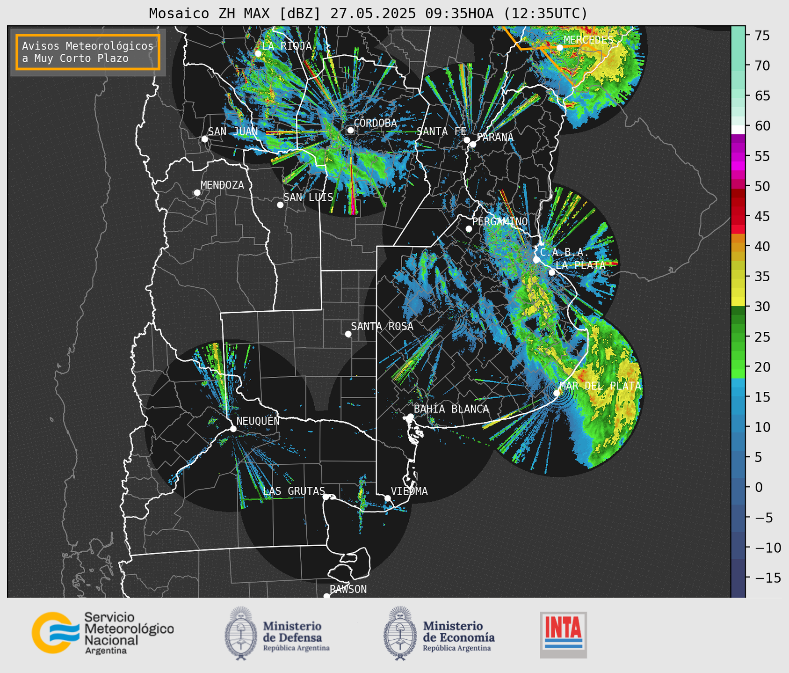Click the SAN JUAN city marker dot

tap(204, 139)
